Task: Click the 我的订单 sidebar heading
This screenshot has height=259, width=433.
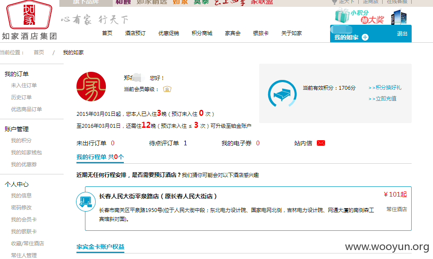Action: point(17,74)
